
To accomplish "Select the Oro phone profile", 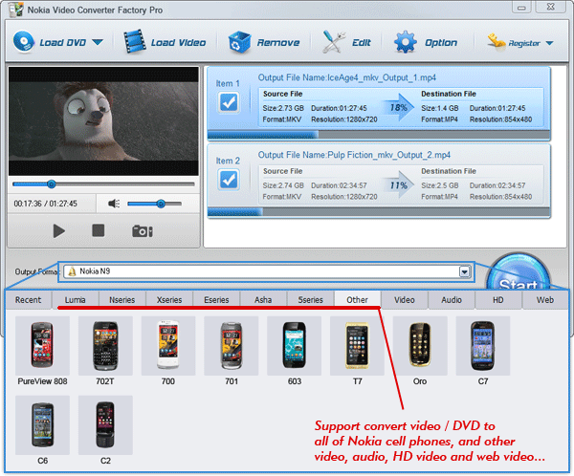I will 420,346.
